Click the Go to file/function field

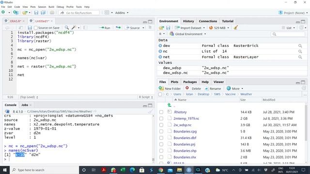tap(79, 13)
